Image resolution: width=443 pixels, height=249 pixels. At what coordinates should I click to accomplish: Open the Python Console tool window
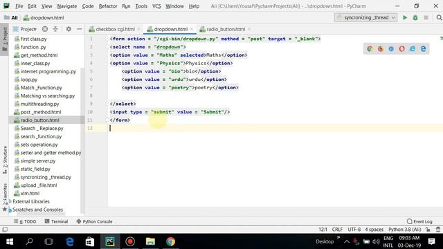click(94, 221)
